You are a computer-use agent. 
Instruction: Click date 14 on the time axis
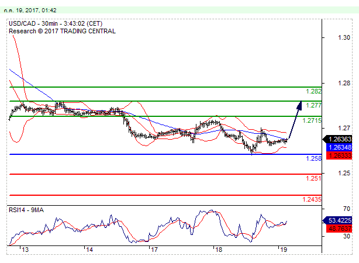pos(89,250)
